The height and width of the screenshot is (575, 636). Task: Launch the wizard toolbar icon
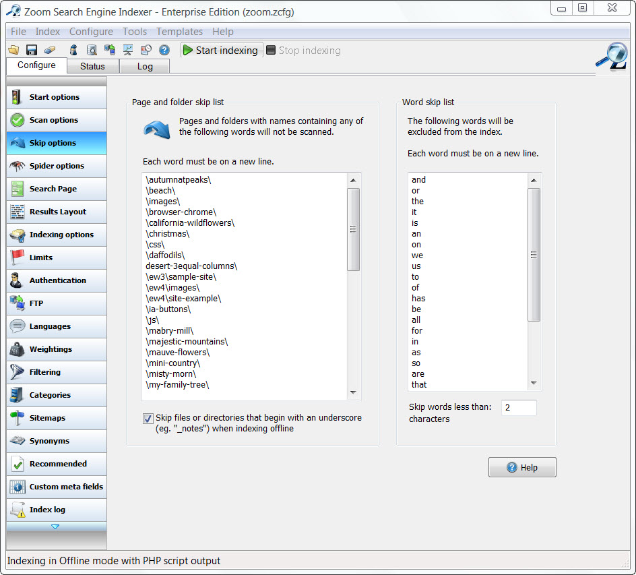coord(73,50)
